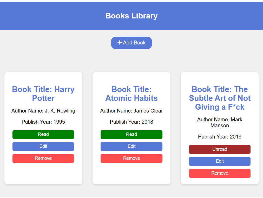Remove the Harry Potter book

43,159
